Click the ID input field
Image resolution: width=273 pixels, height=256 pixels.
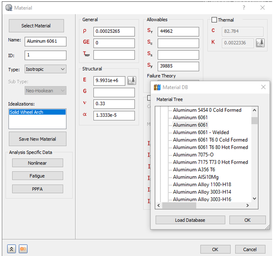[x=45, y=55]
